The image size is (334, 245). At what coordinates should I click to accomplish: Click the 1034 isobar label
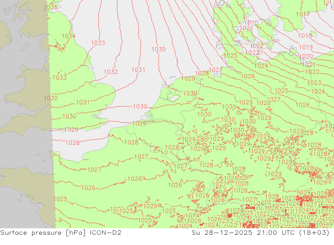[x=68, y=36]
